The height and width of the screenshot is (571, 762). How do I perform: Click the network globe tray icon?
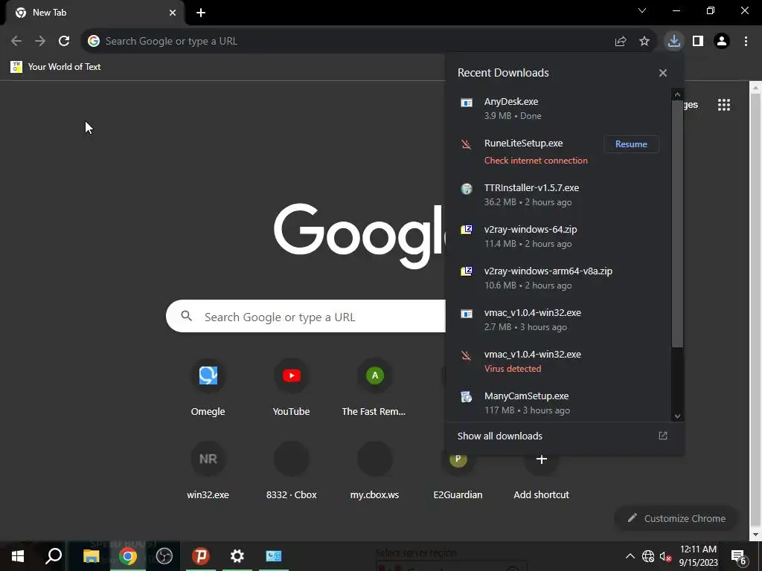[648, 556]
